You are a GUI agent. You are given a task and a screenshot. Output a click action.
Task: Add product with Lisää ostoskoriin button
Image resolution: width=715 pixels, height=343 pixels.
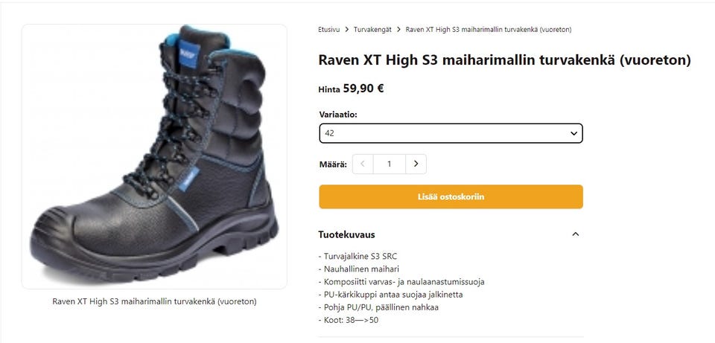pyautogui.click(x=451, y=196)
